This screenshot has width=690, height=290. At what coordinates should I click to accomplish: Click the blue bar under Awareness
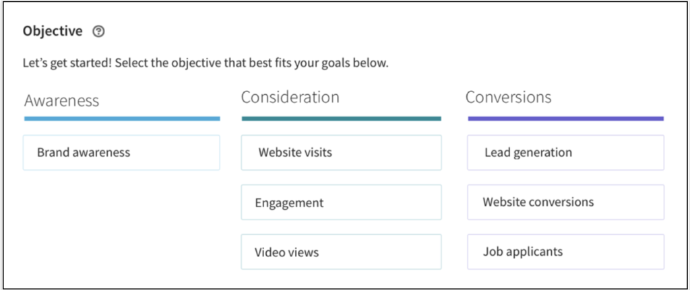[121, 118]
